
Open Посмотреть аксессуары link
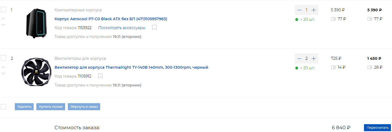[122, 28]
